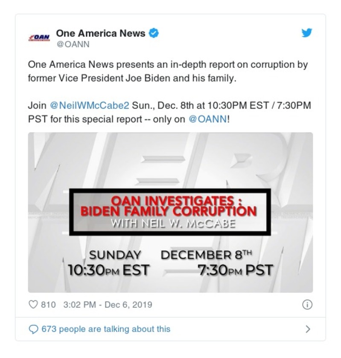Open the tweet info icon
The width and height of the screenshot is (341, 358).
point(307,305)
